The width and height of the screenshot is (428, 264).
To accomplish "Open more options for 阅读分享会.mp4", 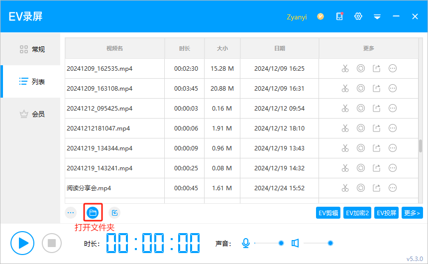I will 393,188.
